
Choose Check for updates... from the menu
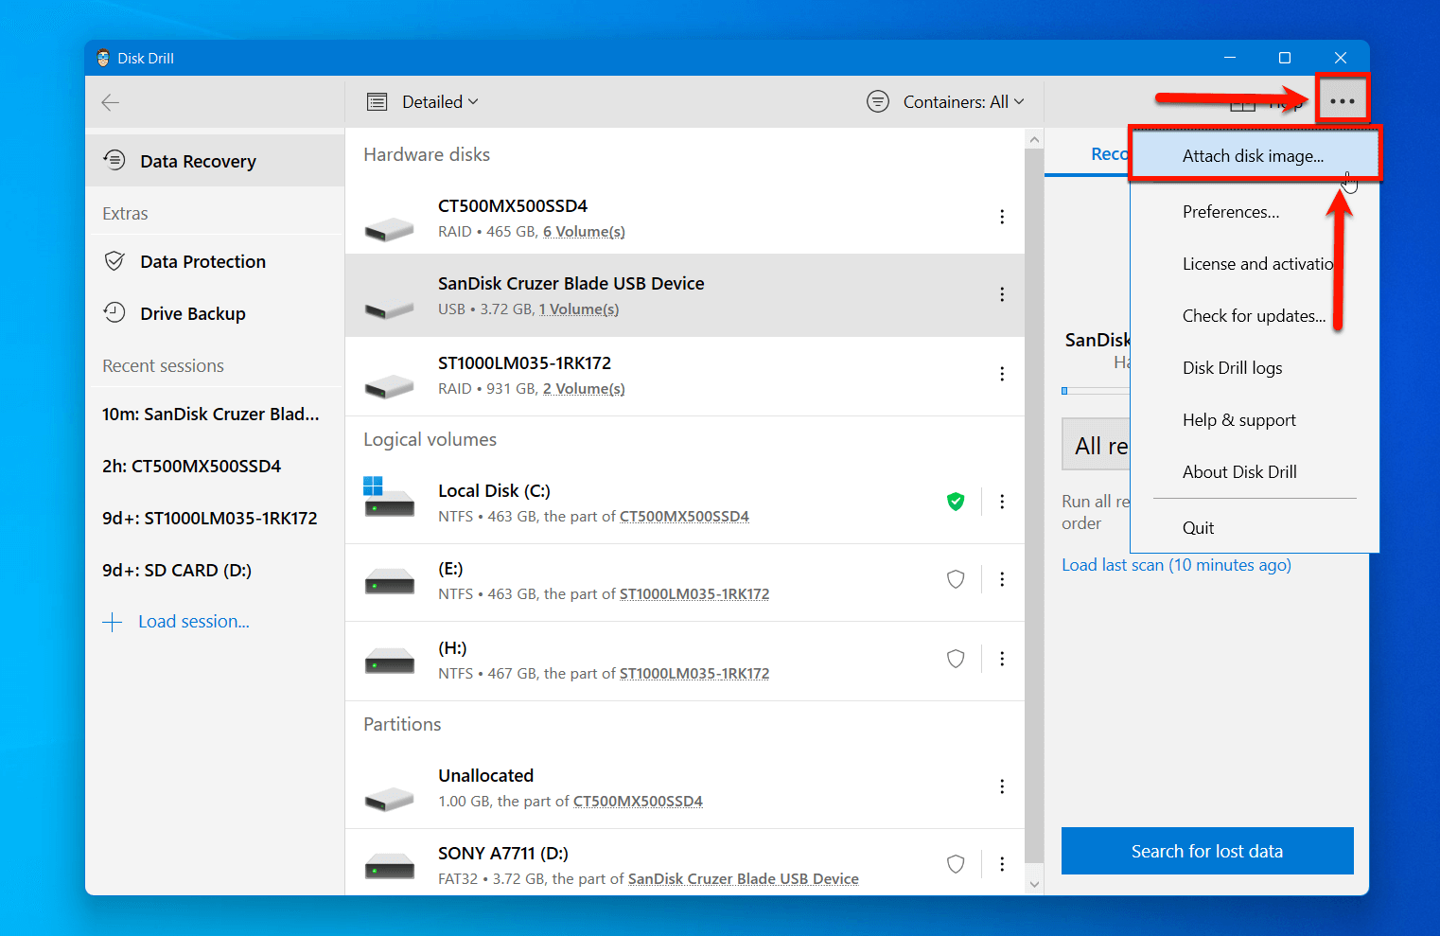(1255, 316)
